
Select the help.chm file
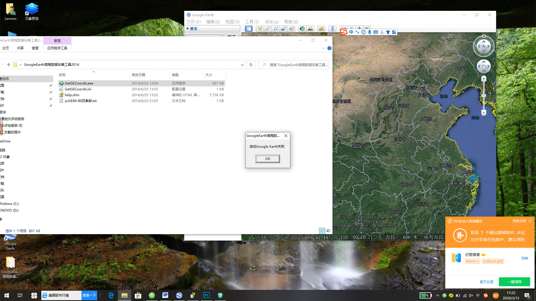[142, 95]
